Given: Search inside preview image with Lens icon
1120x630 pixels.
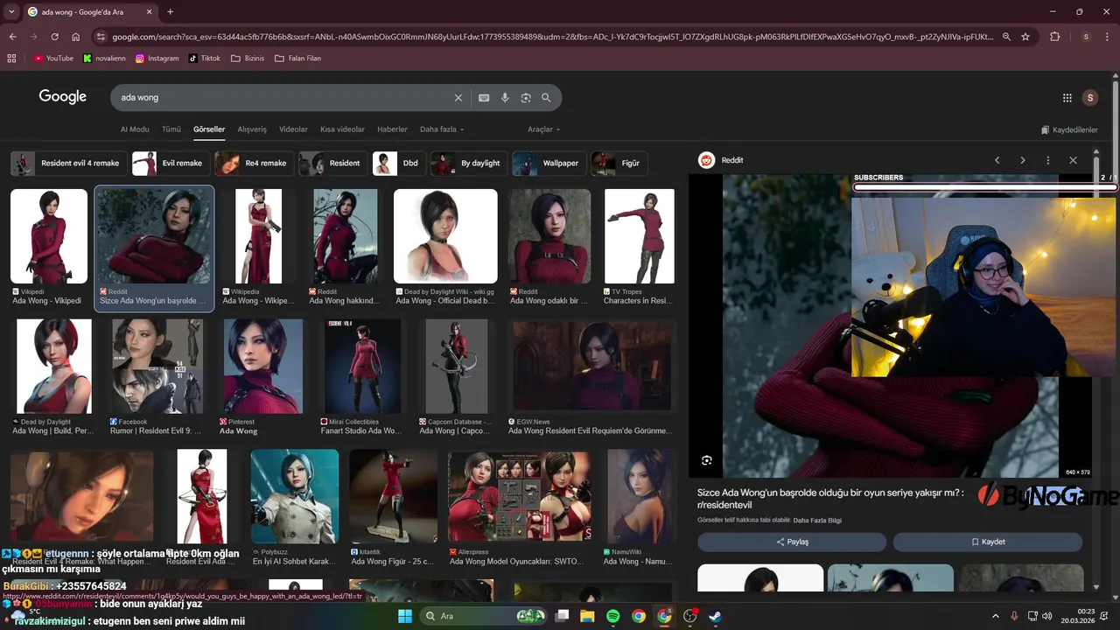Looking at the screenshot, I should tap(707, 460).
